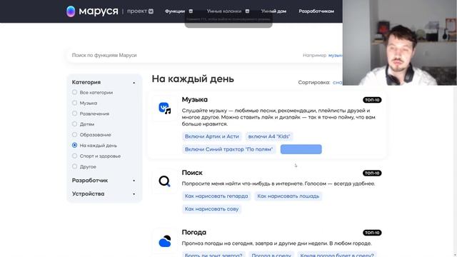Expand the Устройства filter section
Viewport: 457px width, 257px height.
[x=134, y=194]
